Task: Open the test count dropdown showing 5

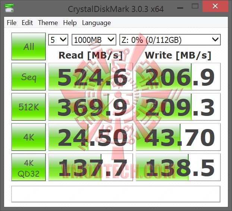Action: [x=58, y=40]
